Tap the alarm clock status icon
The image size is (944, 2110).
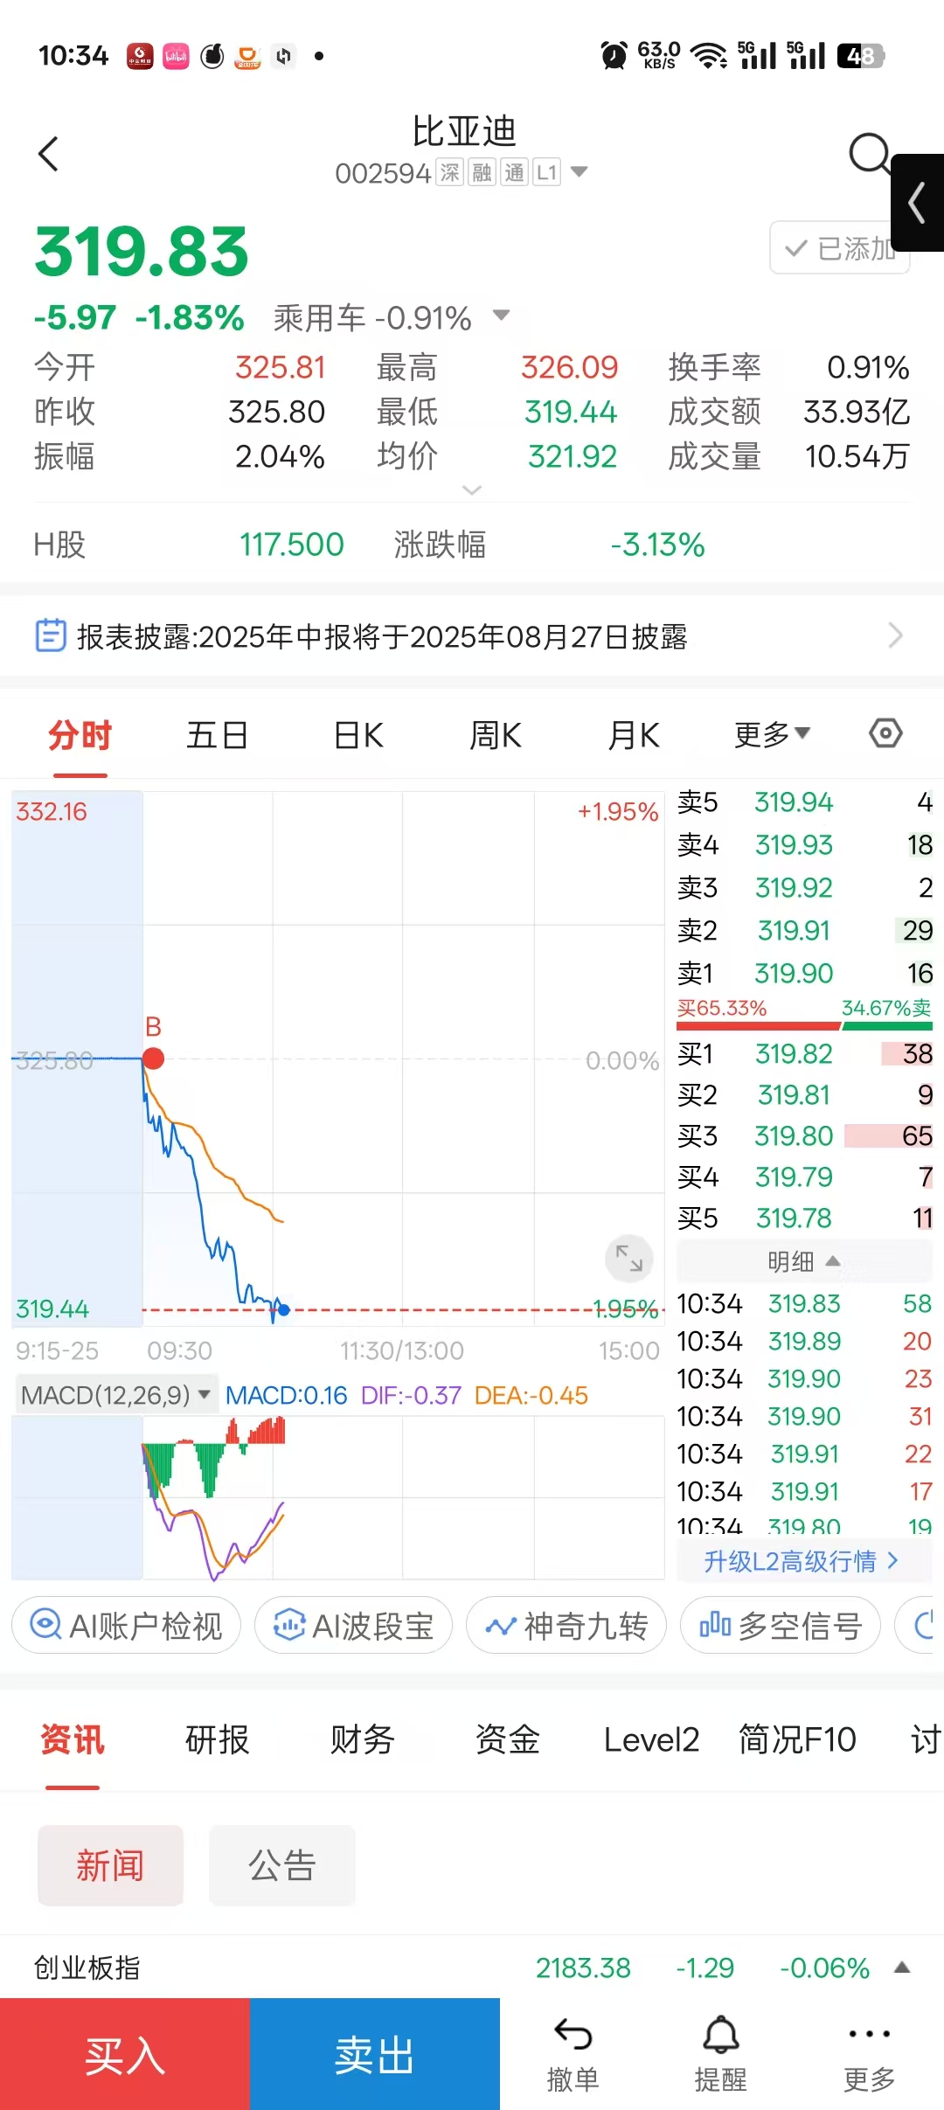[614, 56]
